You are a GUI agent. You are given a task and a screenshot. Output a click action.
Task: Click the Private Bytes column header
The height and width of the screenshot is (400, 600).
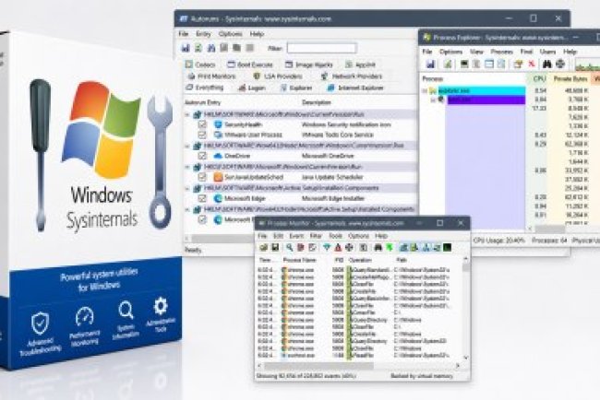point(570,78)
